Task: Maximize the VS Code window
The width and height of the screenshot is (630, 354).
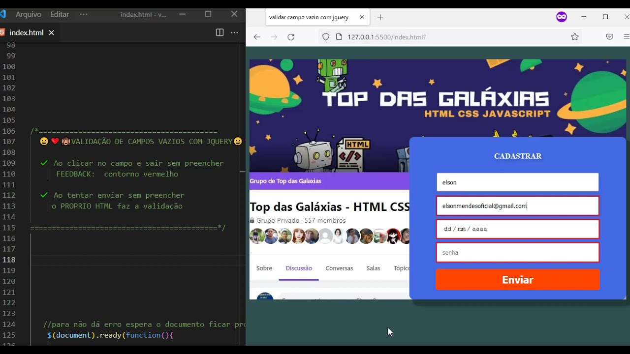Action: click(208, 14)
